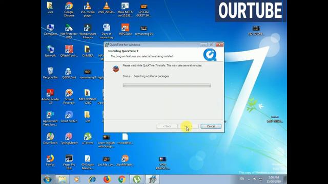Launch Apowersoft Free Screen recorder shortcut

coord(50,118)
